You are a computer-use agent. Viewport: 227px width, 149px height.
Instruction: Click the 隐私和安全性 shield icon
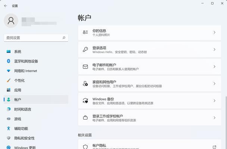click(x=9, y=138)
